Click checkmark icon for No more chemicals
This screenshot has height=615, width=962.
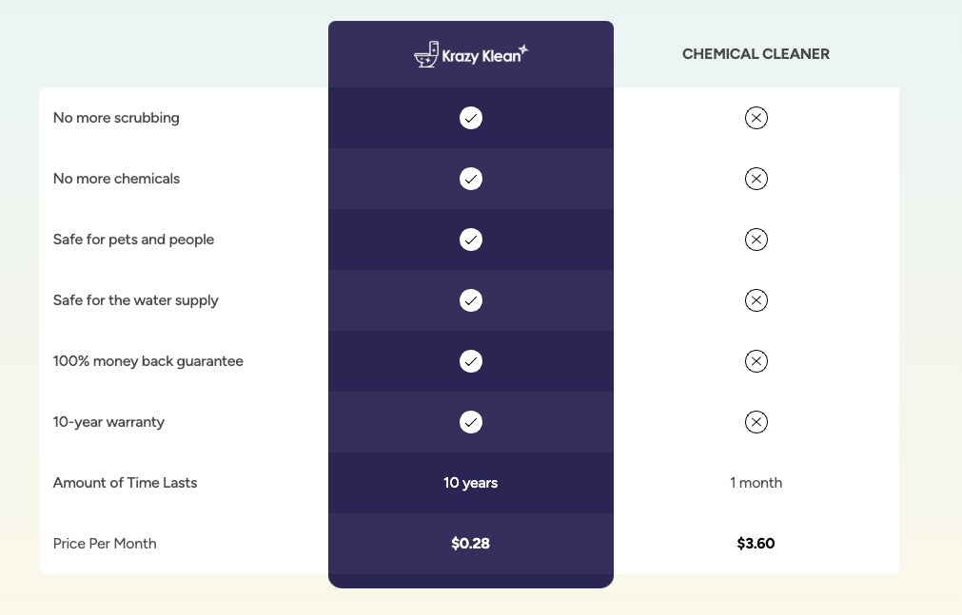(471, 179)
